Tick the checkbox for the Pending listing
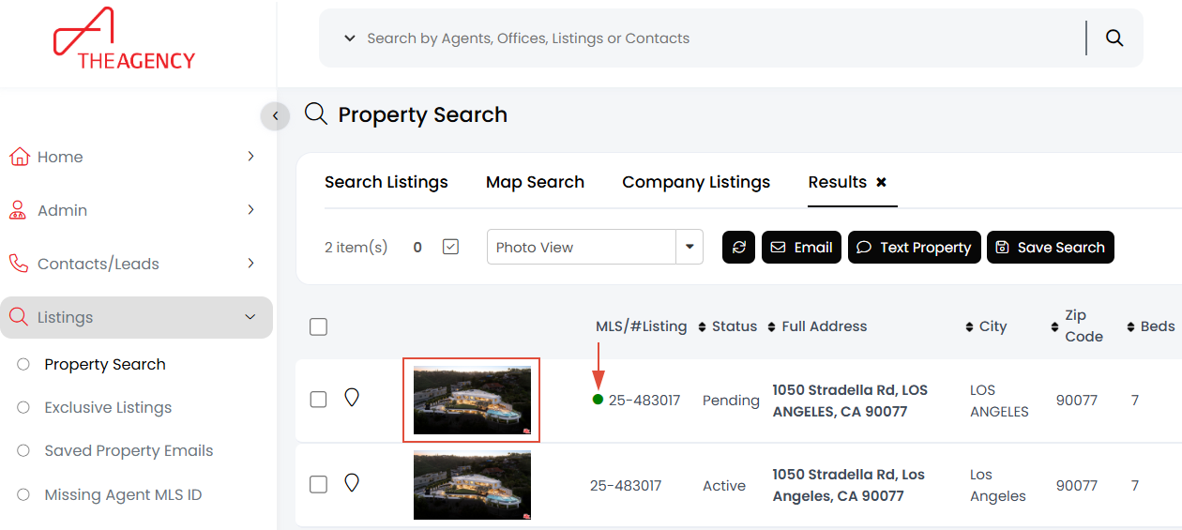The height and width of the screenshot is (530, 1182). (x=319, y=400)
